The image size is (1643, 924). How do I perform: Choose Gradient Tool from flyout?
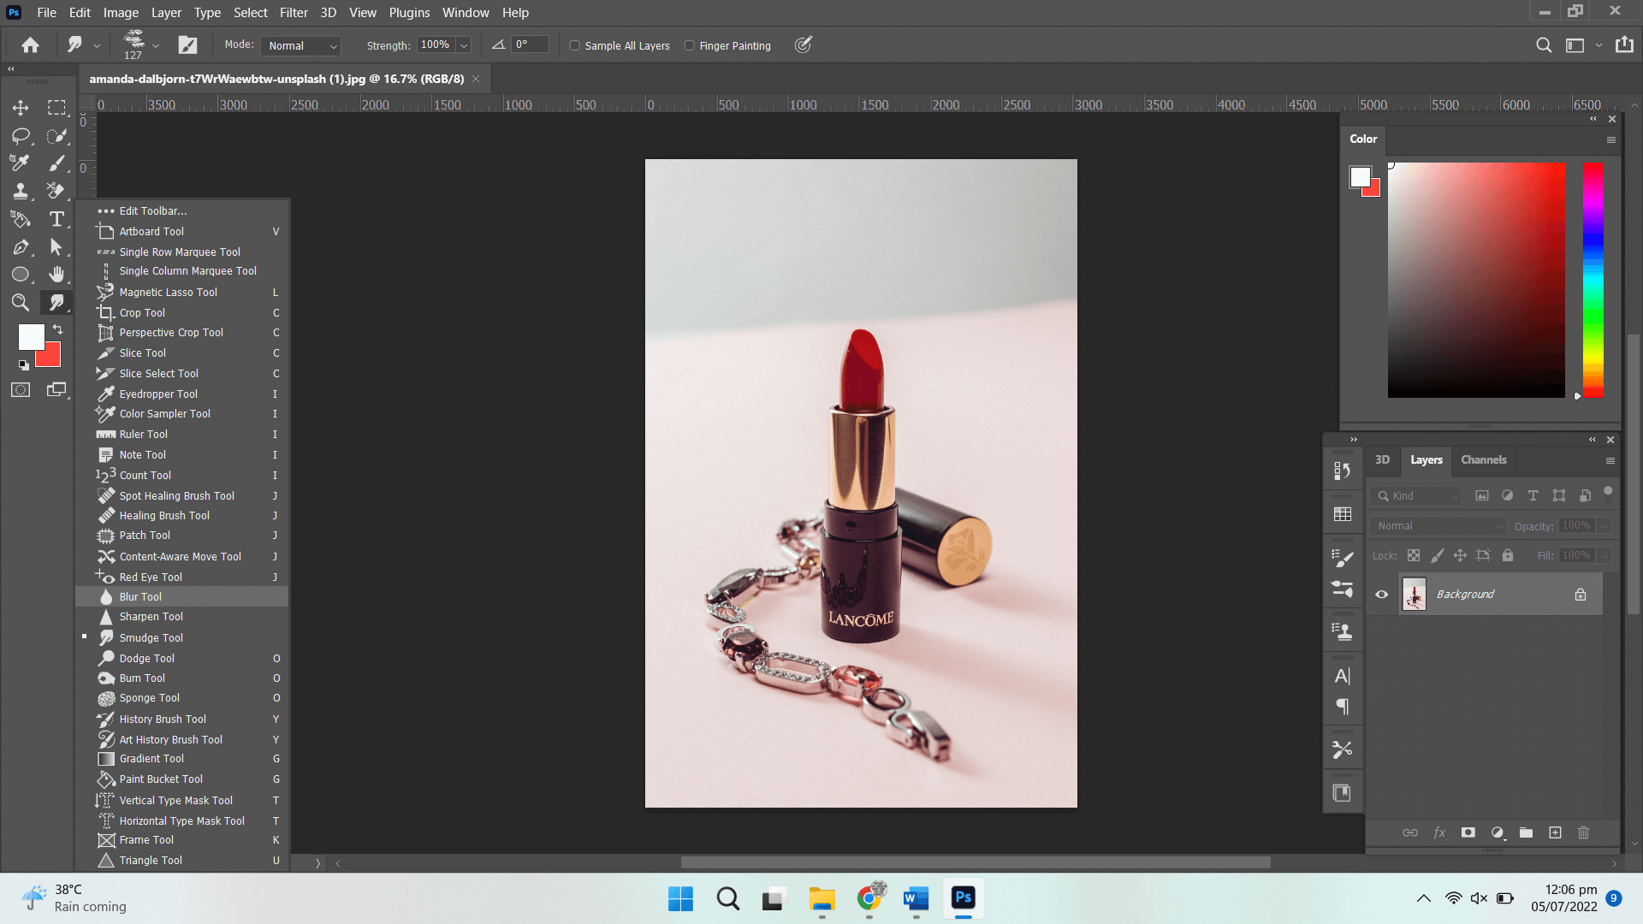181,759
